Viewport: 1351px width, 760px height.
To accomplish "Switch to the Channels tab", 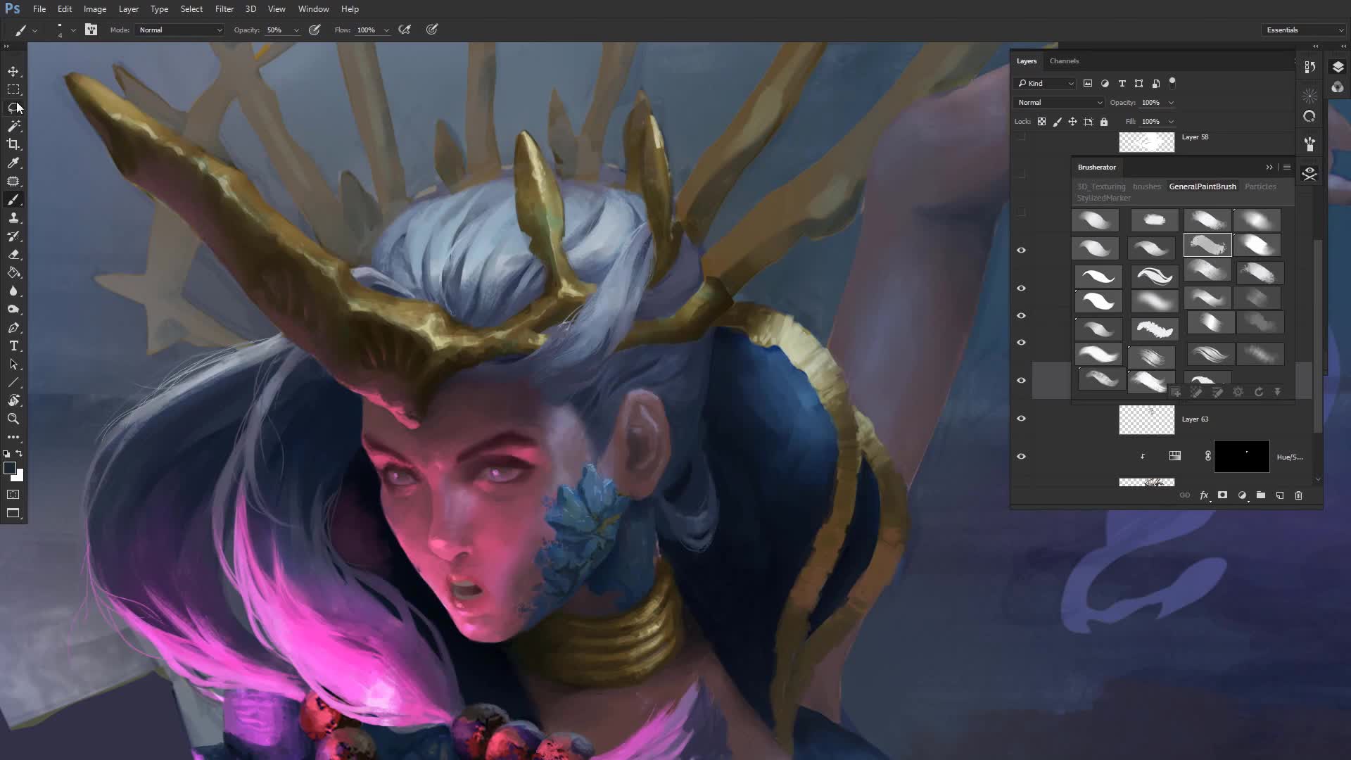I will [x=1064, y=61].
